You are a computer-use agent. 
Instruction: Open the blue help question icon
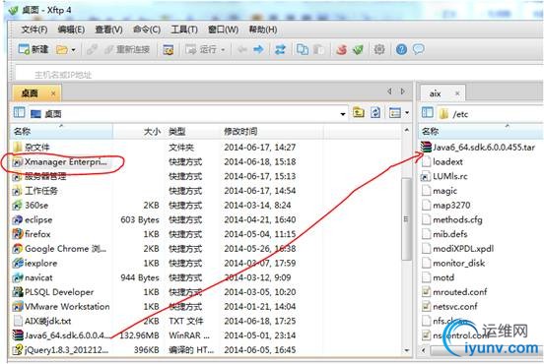pyautogui.click(x=401, y=49)
